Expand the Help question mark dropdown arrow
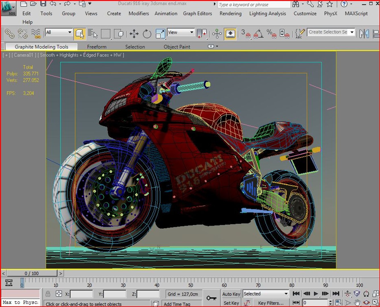This screenshot has width=380, height=307. pos(351,4)
